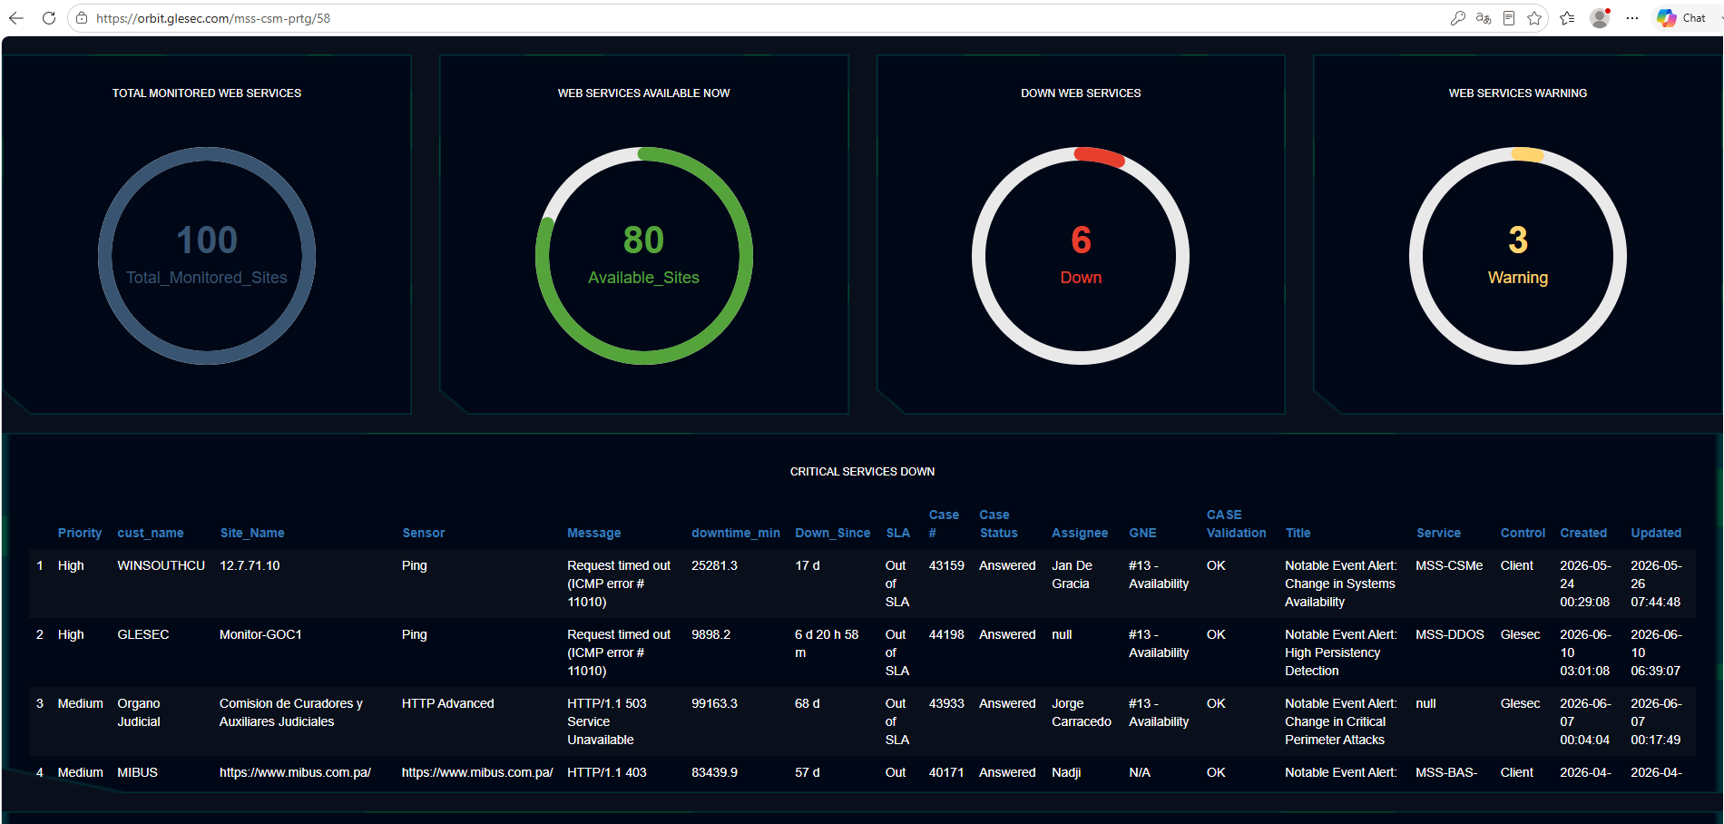Viewport: 1724px width, 824px height.
Task: Sort table by Priority column
Action: coord(80,533)
